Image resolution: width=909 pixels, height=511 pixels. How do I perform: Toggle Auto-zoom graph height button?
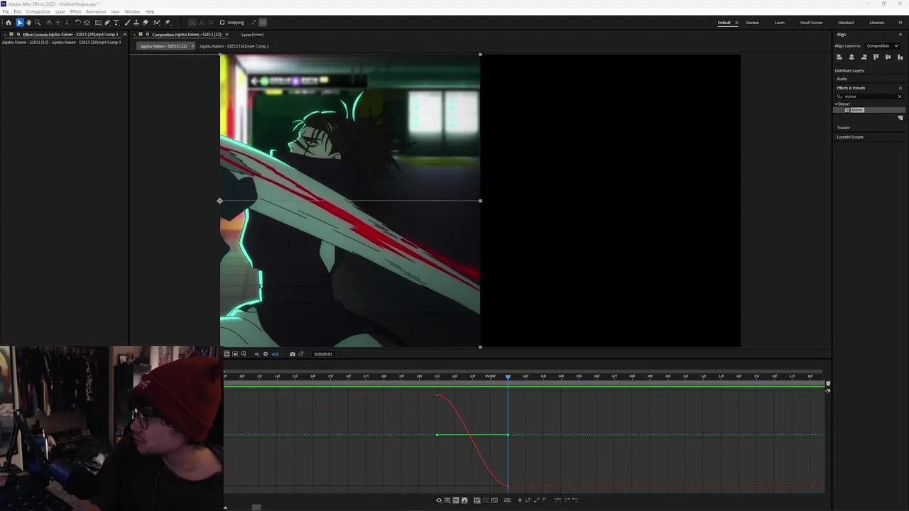click(477, 500)
